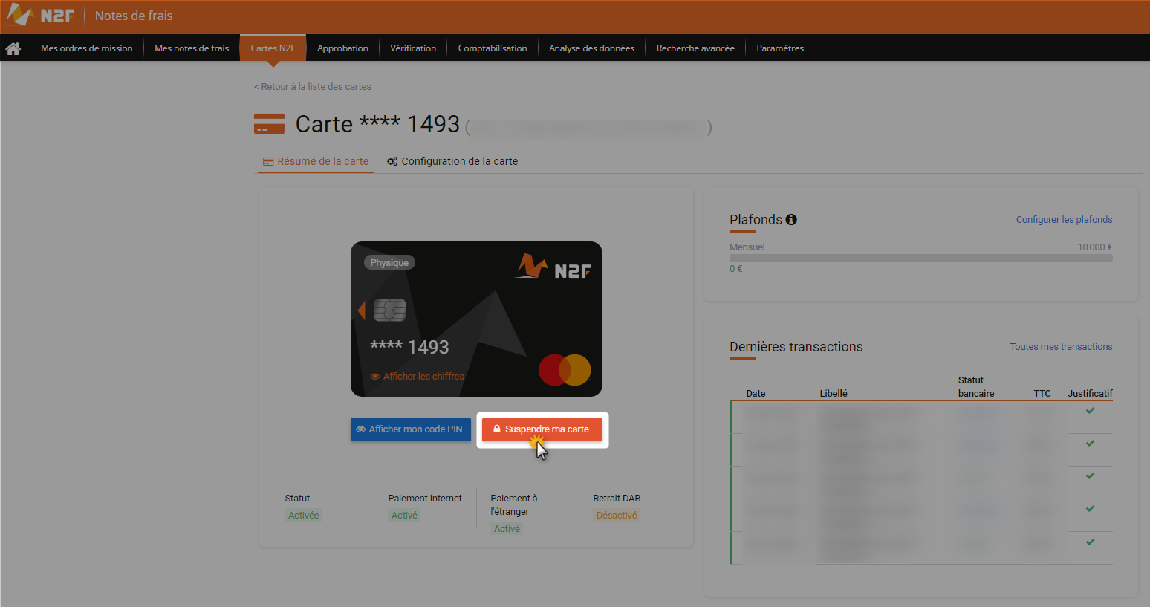
Task: Click the Notes de frais header title
Action: (x=134, y=16)
